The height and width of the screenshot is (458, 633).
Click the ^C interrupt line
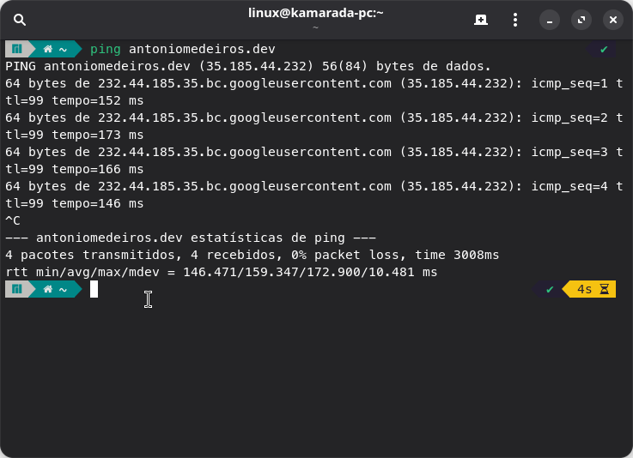[x=13, y=220]
